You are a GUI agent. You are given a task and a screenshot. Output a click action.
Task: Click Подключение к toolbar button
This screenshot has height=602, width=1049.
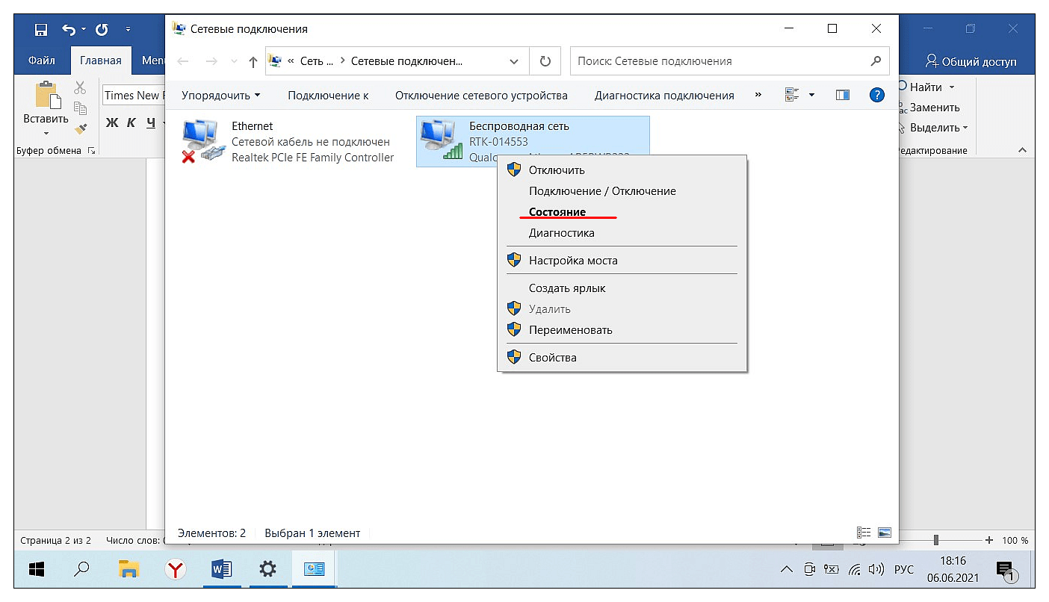[328, 95]
